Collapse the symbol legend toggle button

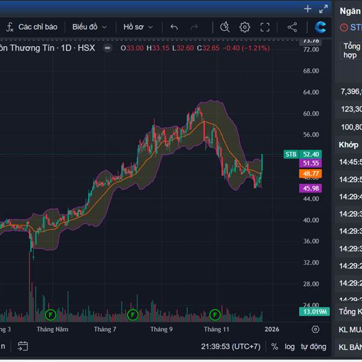107,48
